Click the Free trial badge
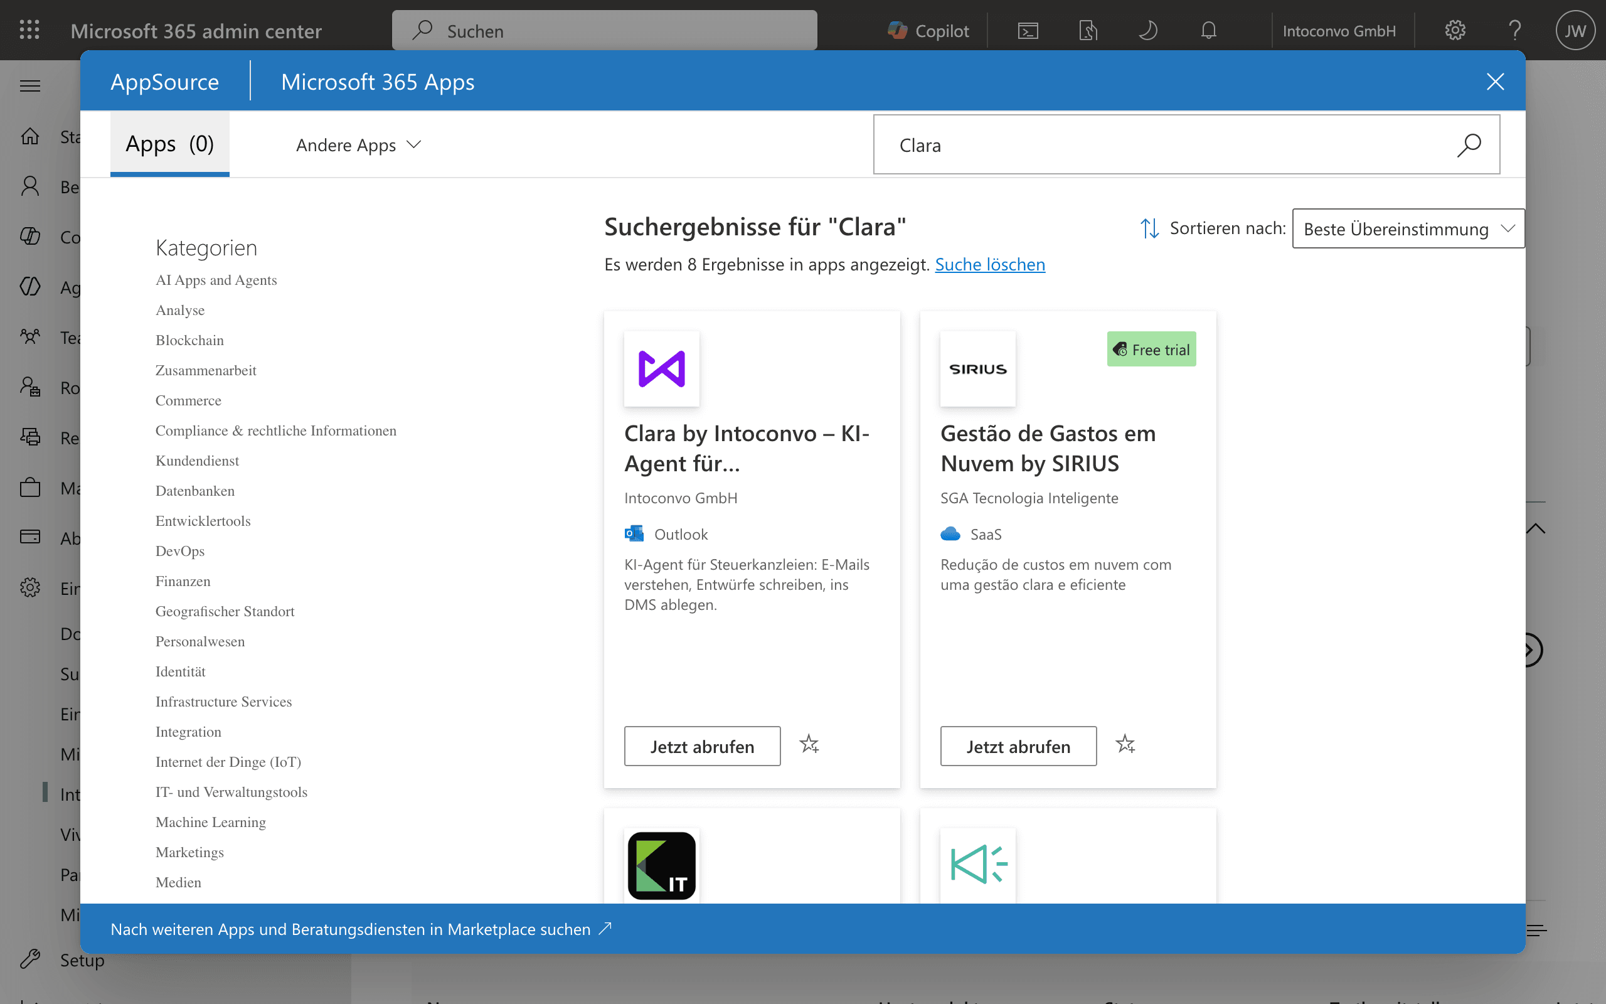Image resolution: width=1606 pixels, height=1004 pixels. click(1151, 349)
